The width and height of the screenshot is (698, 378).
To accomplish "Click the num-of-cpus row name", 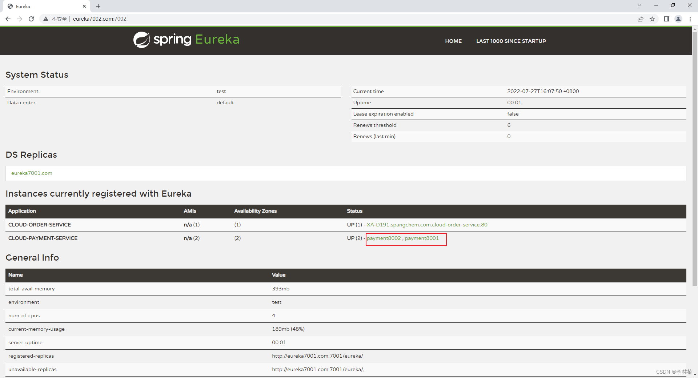I will pyautogui.click(x=24, y=315).
